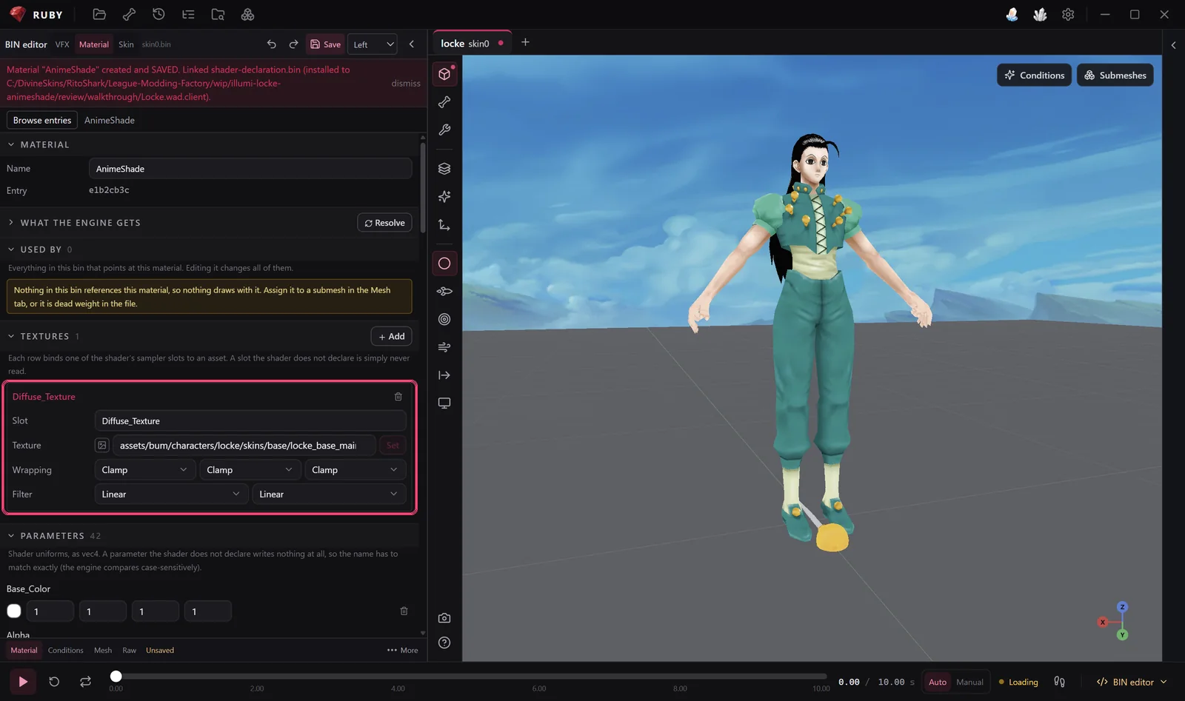Collapse the MATERIAL section
This screenshot has width=1185, height=701.
point(11,144)
